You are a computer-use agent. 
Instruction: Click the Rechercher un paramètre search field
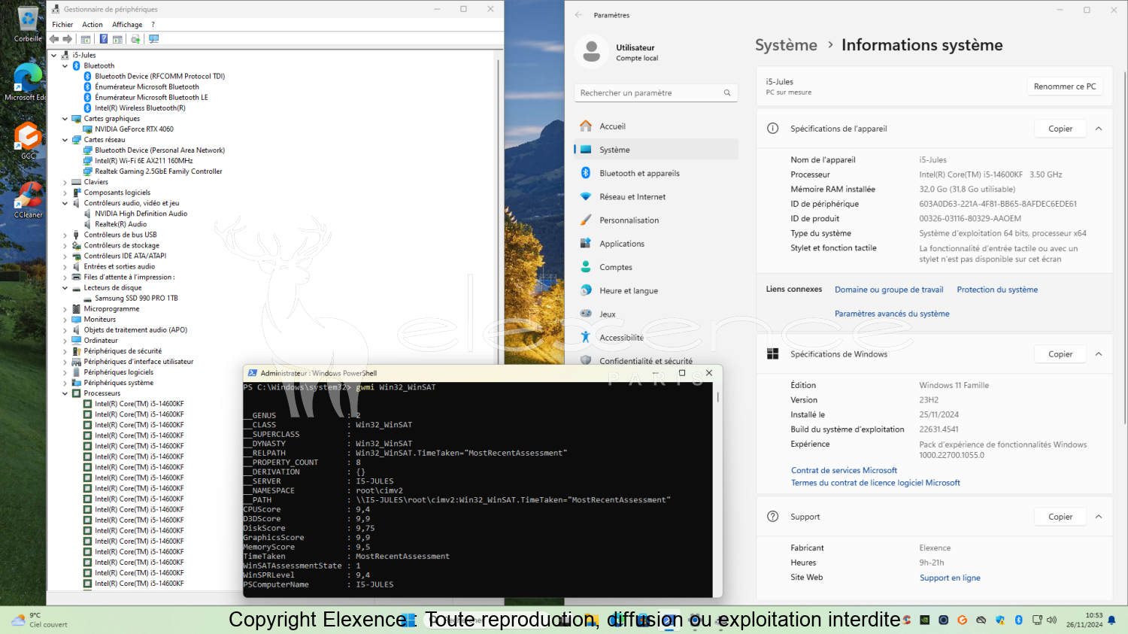click(x=647, y=93)
